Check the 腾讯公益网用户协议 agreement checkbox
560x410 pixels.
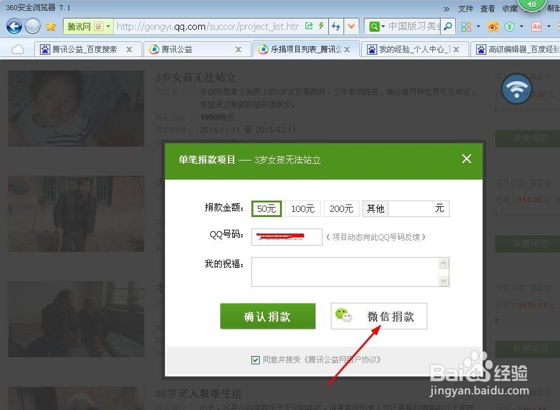point(255,359)
